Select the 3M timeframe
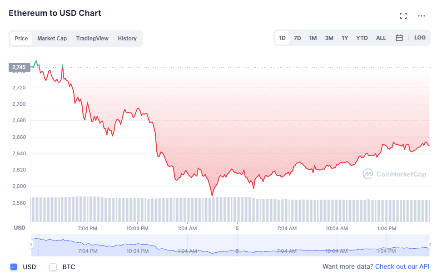Viewport: 437px width, 280px height. click(x=328, y=38)
